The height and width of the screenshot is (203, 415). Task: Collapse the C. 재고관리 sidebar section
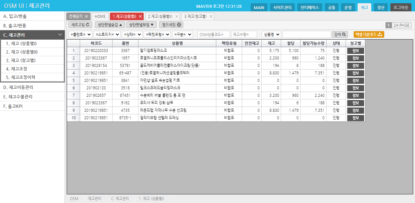[x=60, y=35]
